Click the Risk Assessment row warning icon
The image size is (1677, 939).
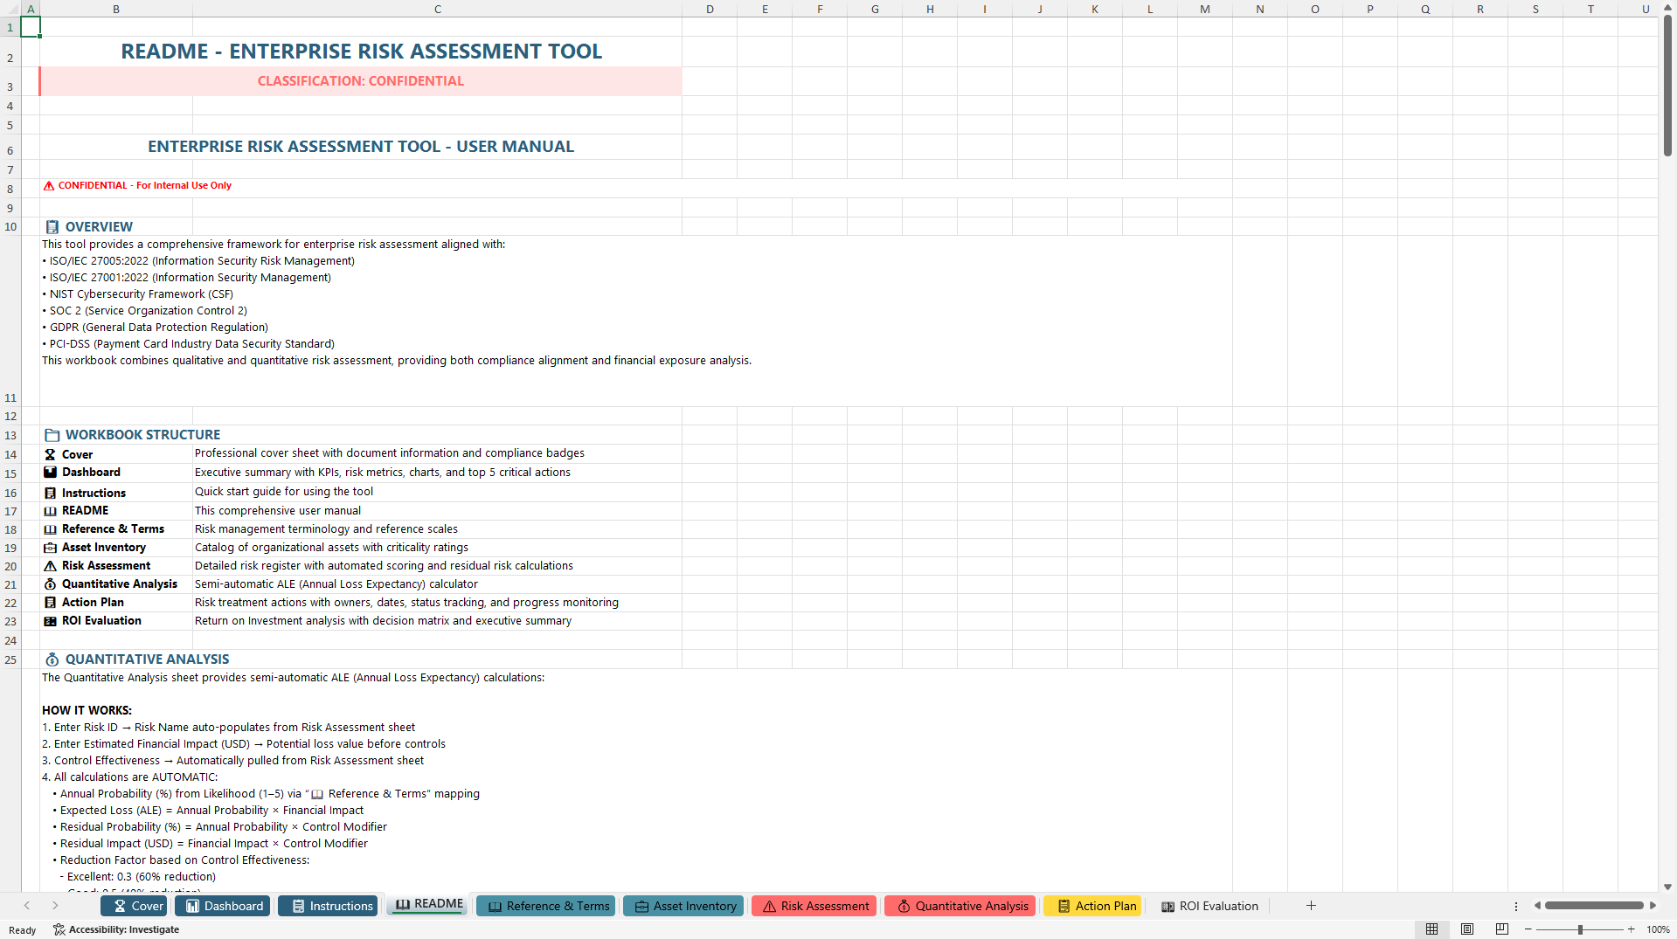pos(51,566)
